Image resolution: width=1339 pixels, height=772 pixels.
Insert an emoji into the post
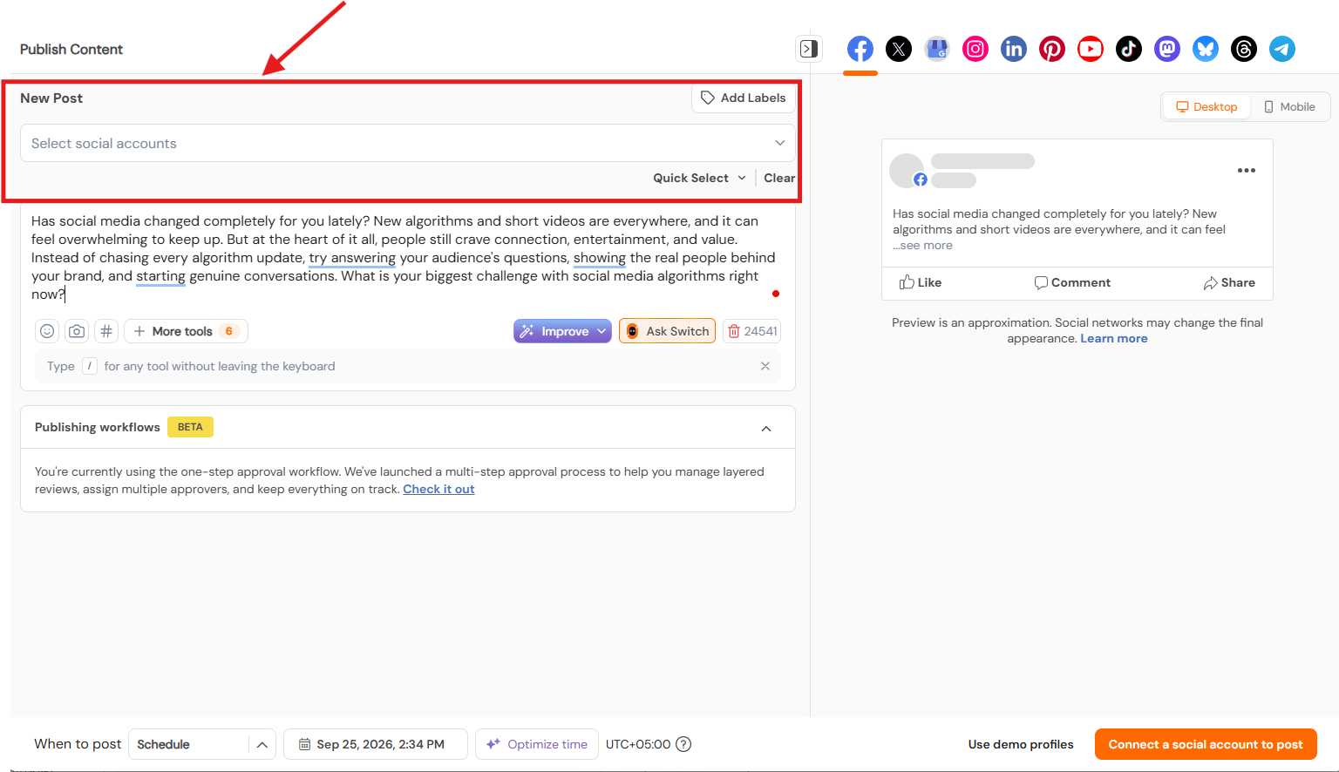coord(47,331)
